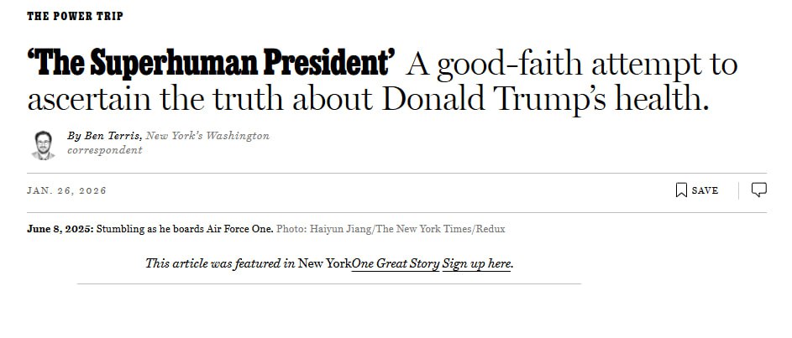Screen dimensions: 792x338
Task: Open comments via speech bubble icon
Action: coord(758,190)
